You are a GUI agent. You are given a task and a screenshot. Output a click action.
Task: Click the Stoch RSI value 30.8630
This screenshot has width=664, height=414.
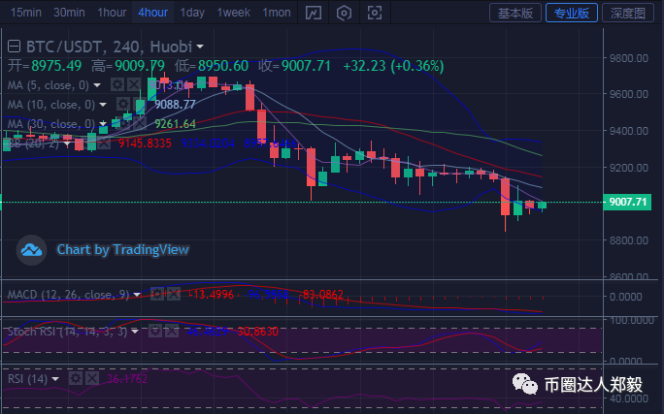pyautogui.click(x=257, y=332)
